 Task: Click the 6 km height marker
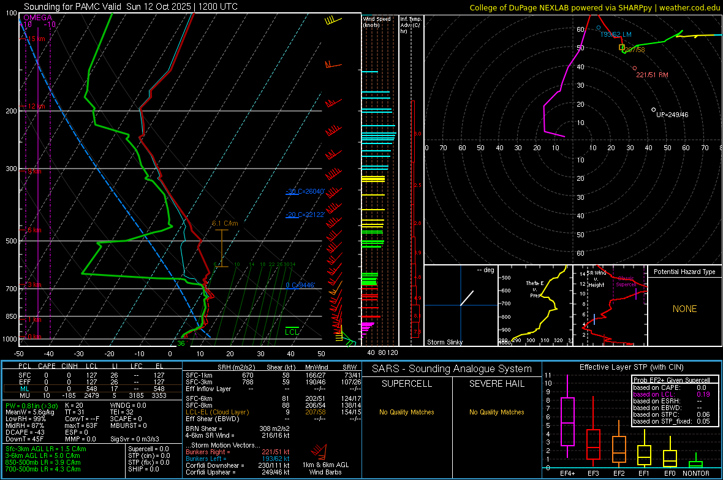coord(34,230)
